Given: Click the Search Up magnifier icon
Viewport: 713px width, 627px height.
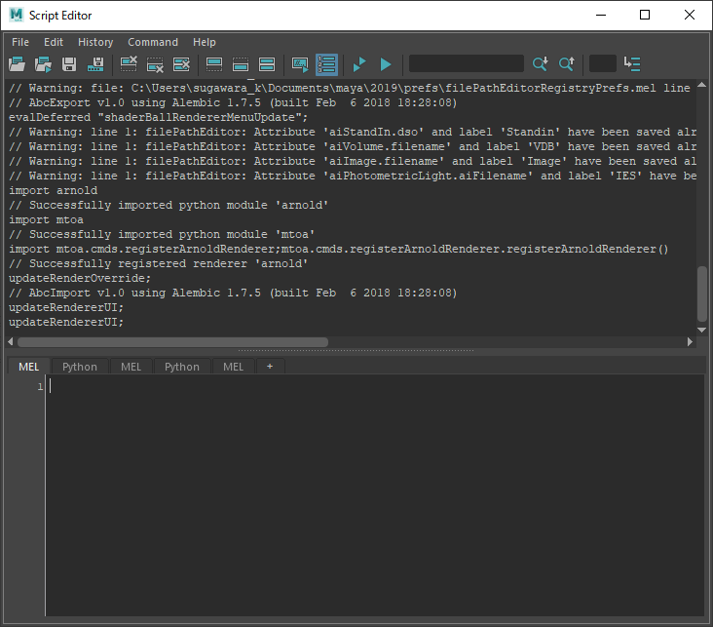Looking at the screenshot, I should pos(567,64).
